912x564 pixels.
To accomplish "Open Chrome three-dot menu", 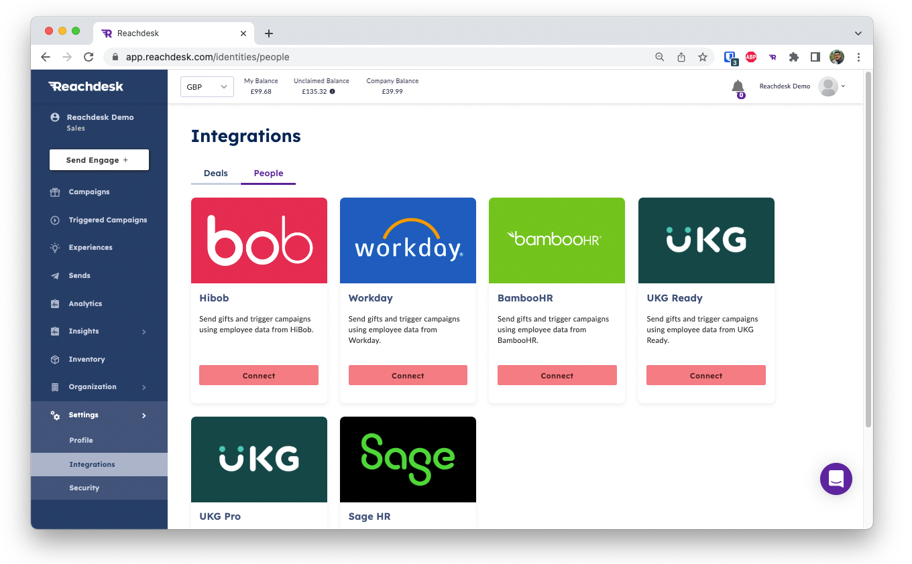I will pyautogui.click(x=858, y=57).
